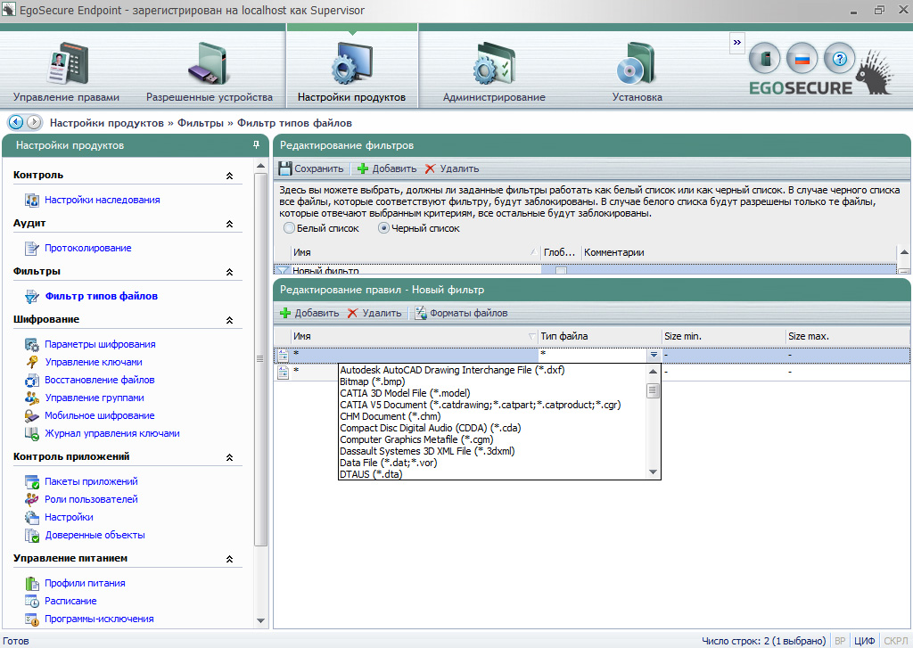This screenshot has width=913, height=648.
Task: Open the Параметры шифрования link
Action: pos(100,344)
